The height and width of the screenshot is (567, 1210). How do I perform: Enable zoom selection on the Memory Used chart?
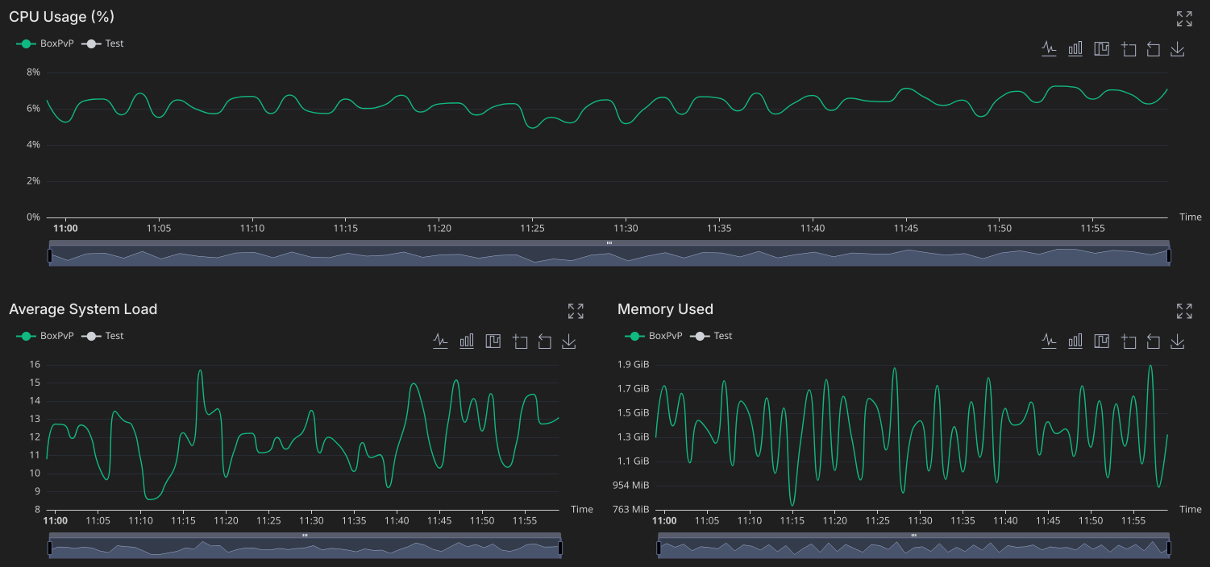(x=1127, y=341)
